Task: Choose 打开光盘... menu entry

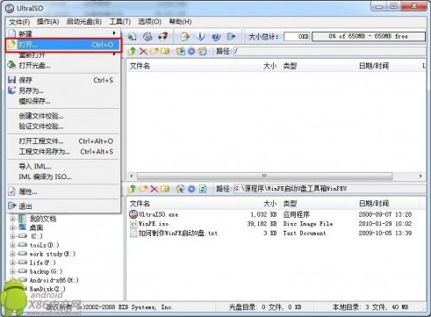Action: pos(63,65)
